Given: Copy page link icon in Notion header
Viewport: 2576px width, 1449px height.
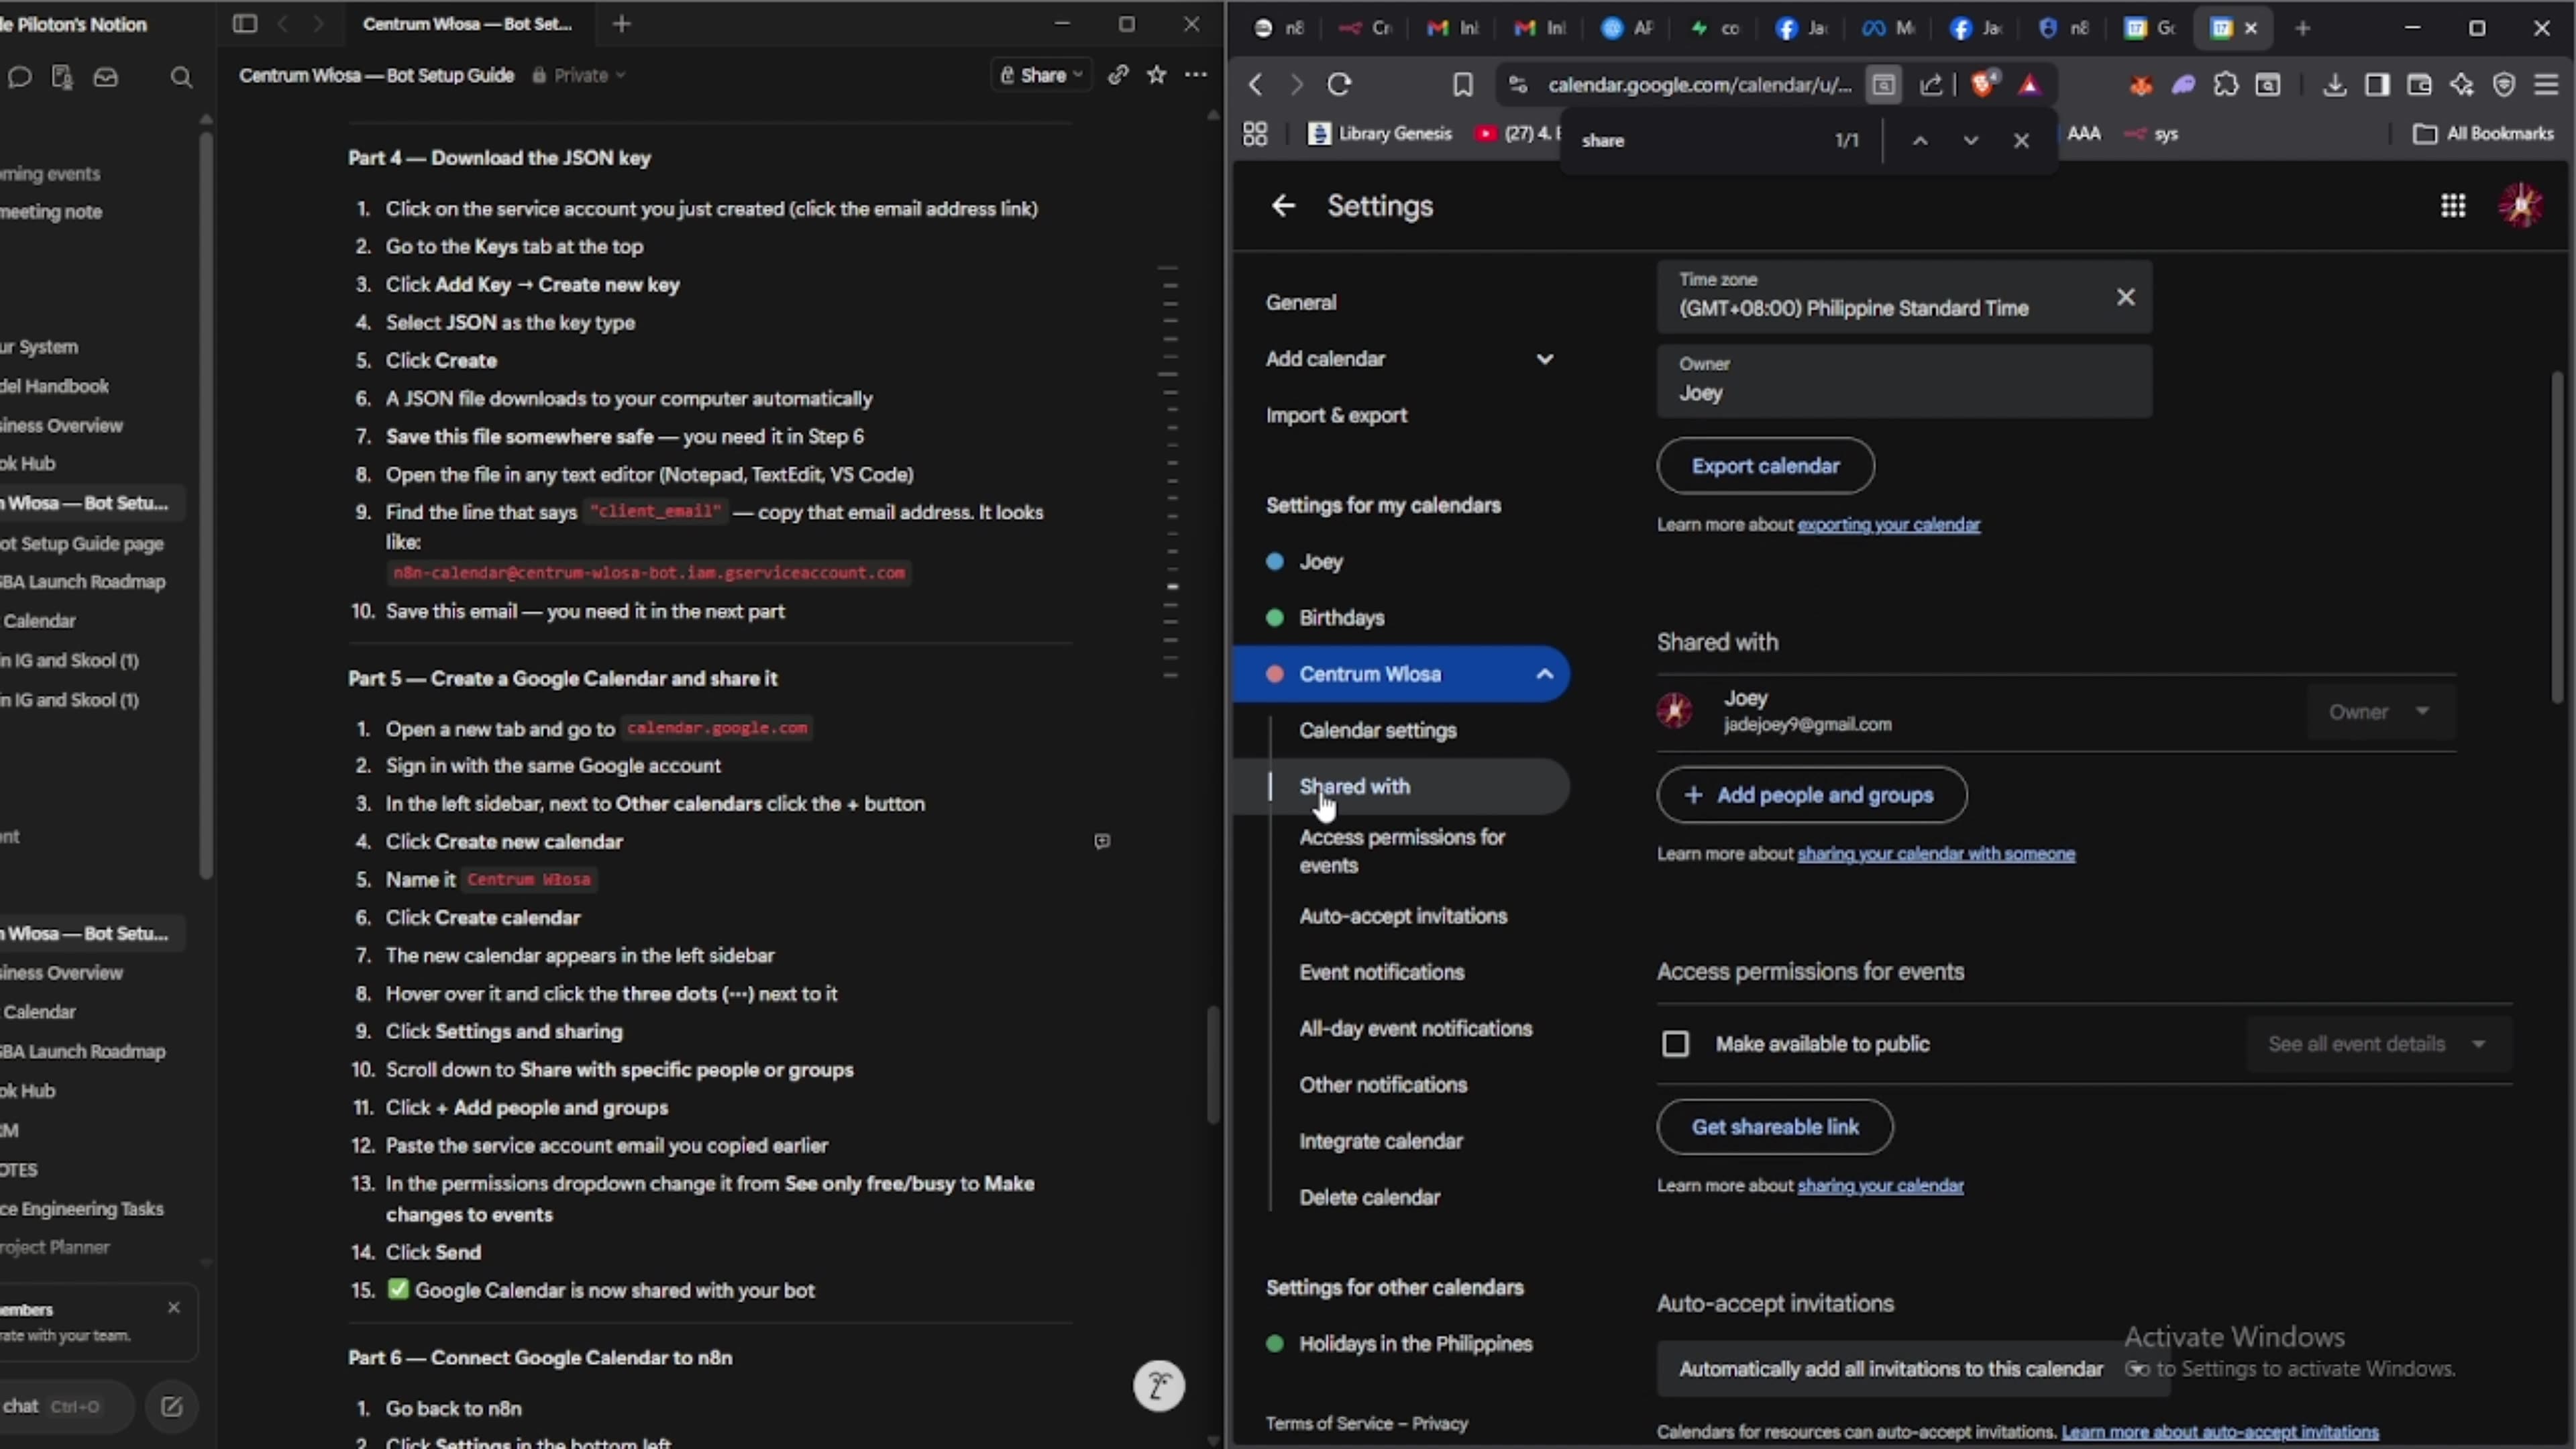Looking at the screenshot, I should (x=1118, y=75).
